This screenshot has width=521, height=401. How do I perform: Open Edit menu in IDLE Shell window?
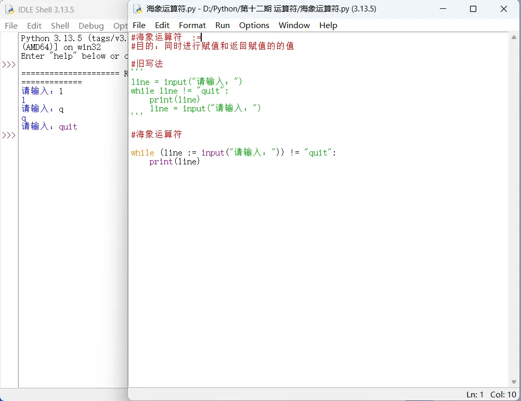pos(34,25)
